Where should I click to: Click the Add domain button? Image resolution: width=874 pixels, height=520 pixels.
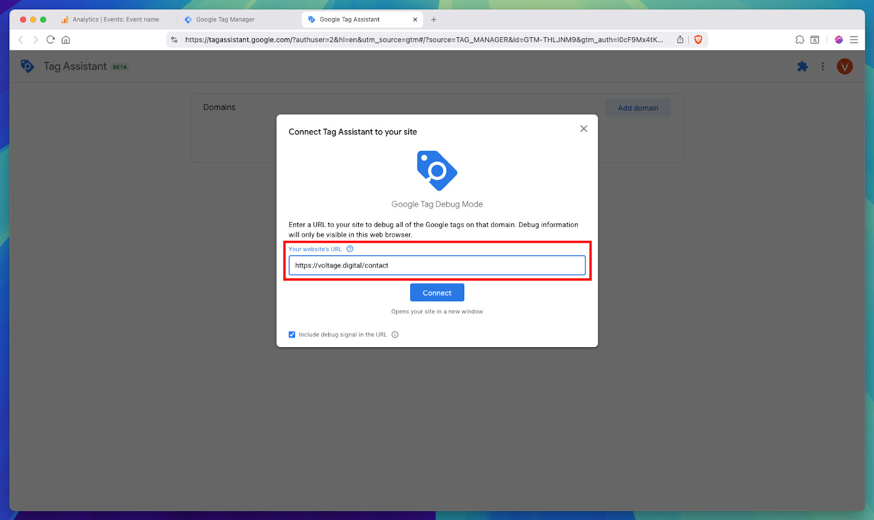(638, 108)
